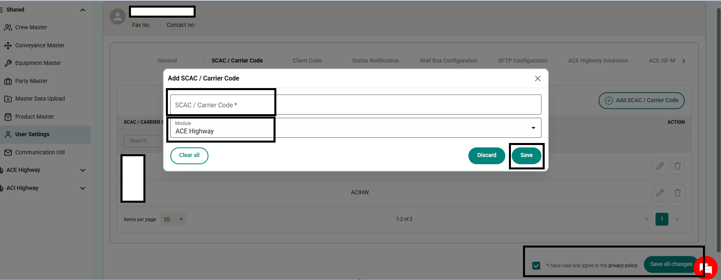The image size is (721, 280).
Task: Click the Crew Master sidebar icon
Action: pos(8,28)
